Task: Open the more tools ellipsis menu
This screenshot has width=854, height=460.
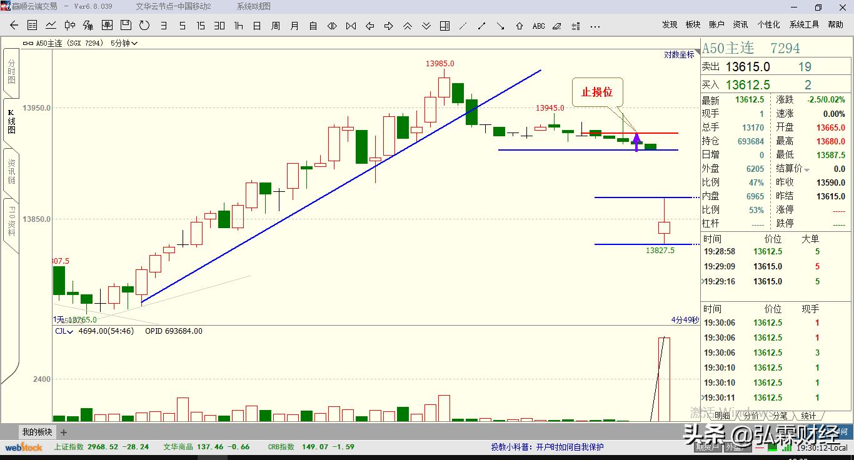Action: [x=595, y=26]
